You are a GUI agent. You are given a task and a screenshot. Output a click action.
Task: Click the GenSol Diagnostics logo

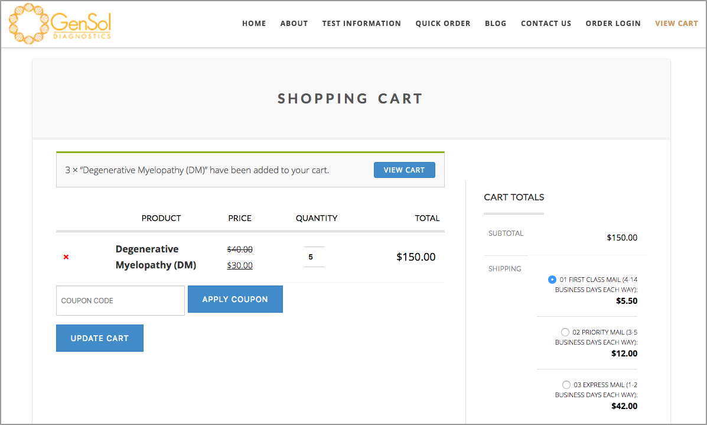(x=59, y=24)
